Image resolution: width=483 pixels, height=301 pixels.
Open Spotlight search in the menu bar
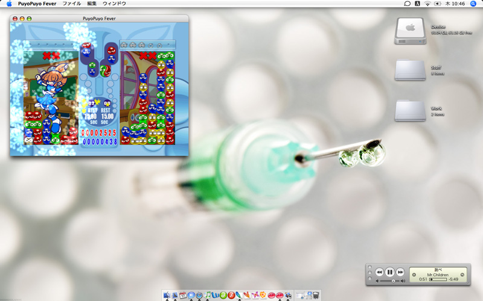(x=473, y=4)
